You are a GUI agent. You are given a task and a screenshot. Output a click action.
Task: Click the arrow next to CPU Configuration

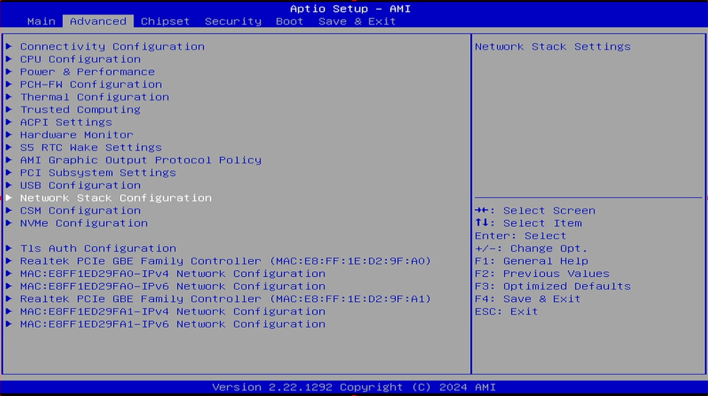tap(9, 59)
